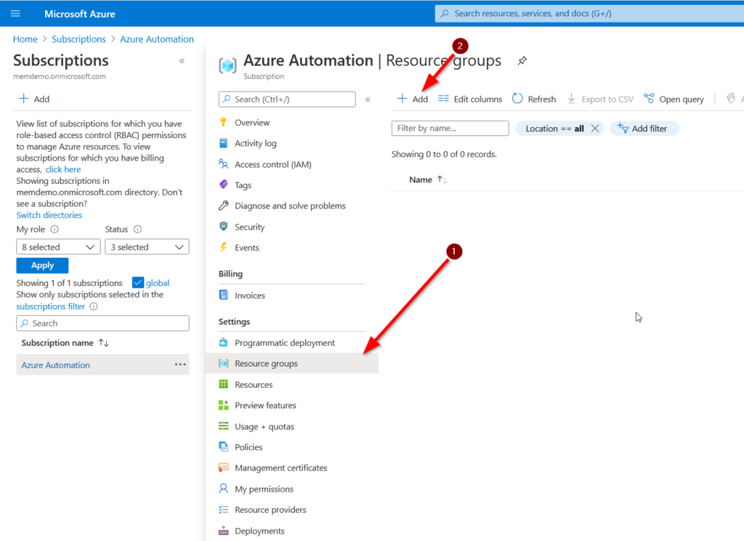The height and width of the screenshot is (541, 744).
Task: Collapse the Subscriptions panel
Action: click(182, 61)
